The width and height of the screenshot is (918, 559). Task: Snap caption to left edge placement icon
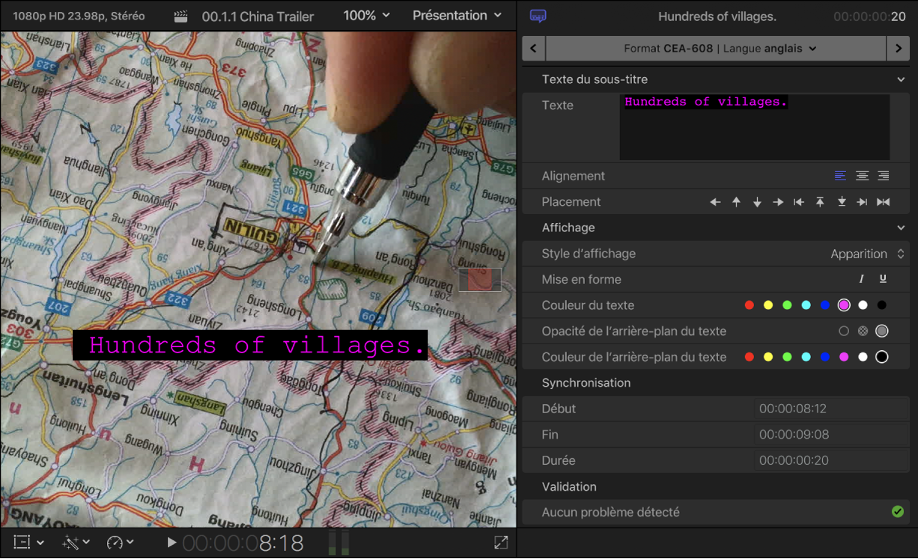798,201
